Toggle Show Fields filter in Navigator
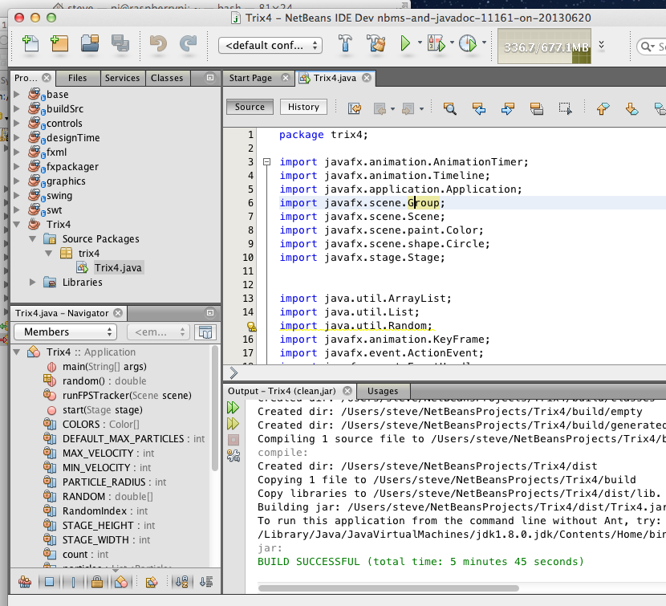This screenshot has width=666, height=606. click(49, 582)
